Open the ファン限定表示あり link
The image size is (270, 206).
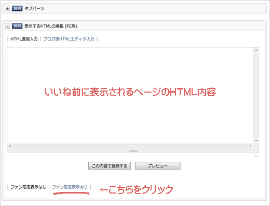pyautogui.click(x=70, y=187)
